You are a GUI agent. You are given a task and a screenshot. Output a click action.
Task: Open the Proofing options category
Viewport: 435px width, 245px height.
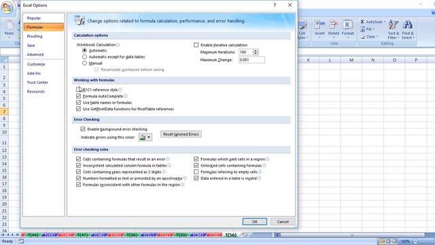click(35, 36)
